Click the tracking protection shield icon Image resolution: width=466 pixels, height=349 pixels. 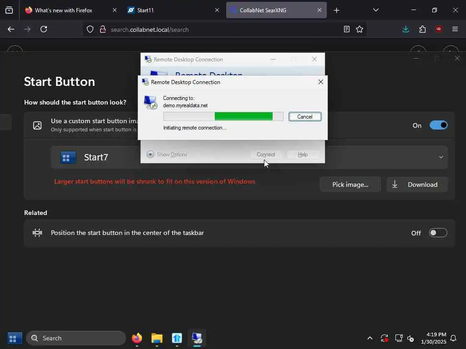(90, 29)
